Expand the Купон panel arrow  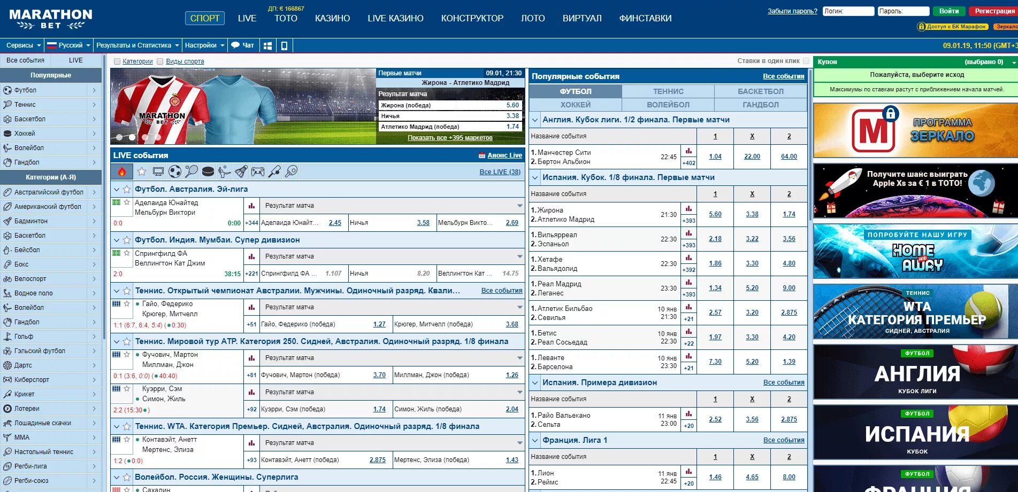point(1014,63)
